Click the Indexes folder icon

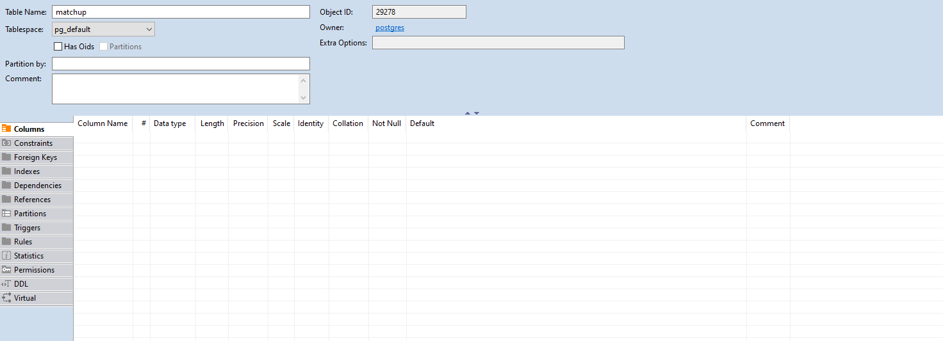(x=6, y=171)
